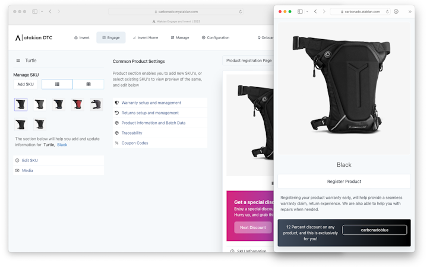The image size is (433, 267).
Task: Expand toolbar overflow chevrons in front window
Action: pos(410,12)
